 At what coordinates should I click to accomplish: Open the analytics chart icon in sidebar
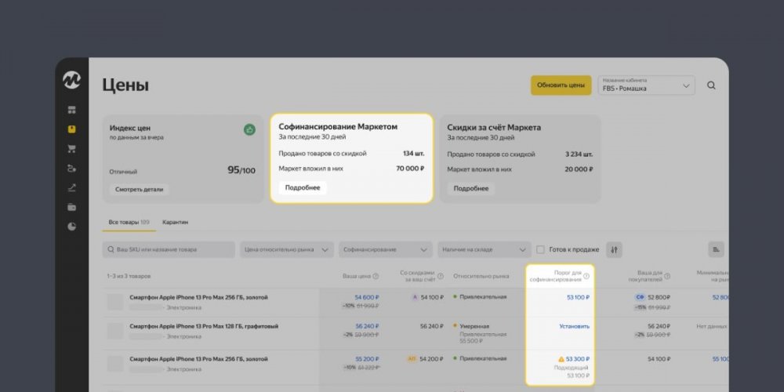pos(72,187)
